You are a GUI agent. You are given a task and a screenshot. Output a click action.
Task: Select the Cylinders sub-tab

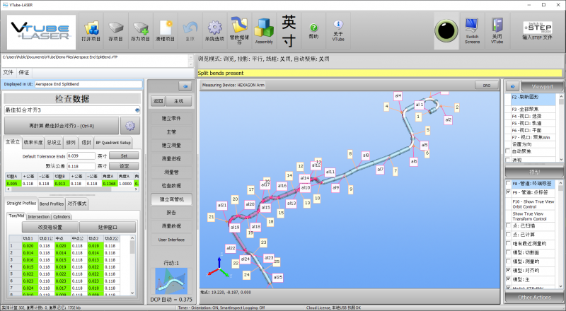click(62, 216)
